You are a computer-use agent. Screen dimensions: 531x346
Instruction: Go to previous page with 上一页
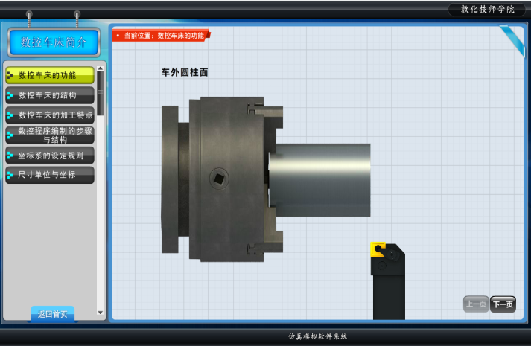coord(476,304)
